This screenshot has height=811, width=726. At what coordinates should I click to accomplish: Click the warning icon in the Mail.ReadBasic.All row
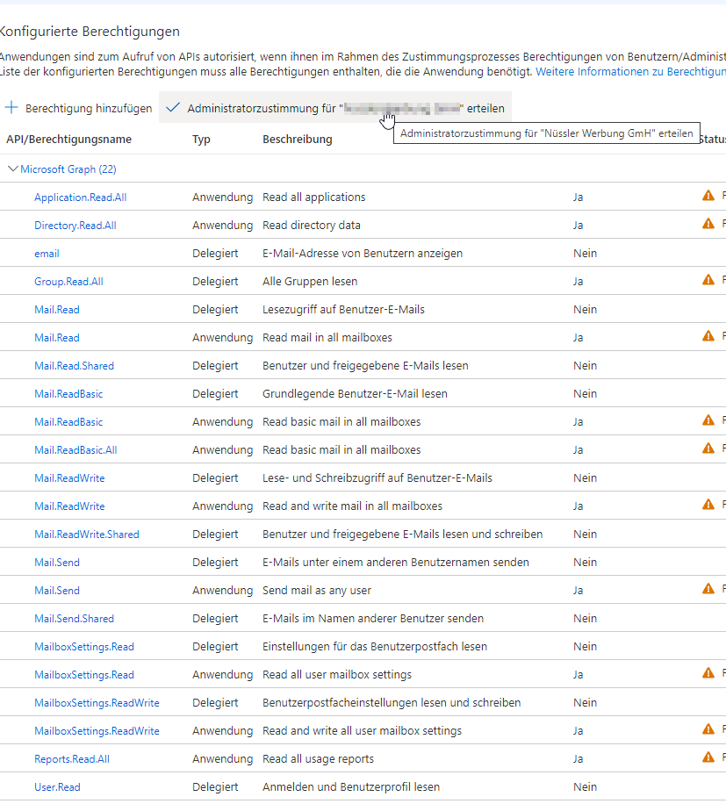point(708,449)
